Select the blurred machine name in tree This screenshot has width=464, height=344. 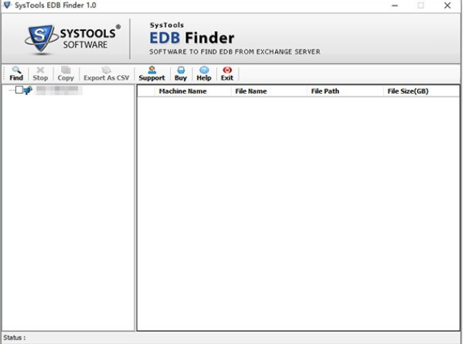tap(59, 91)
